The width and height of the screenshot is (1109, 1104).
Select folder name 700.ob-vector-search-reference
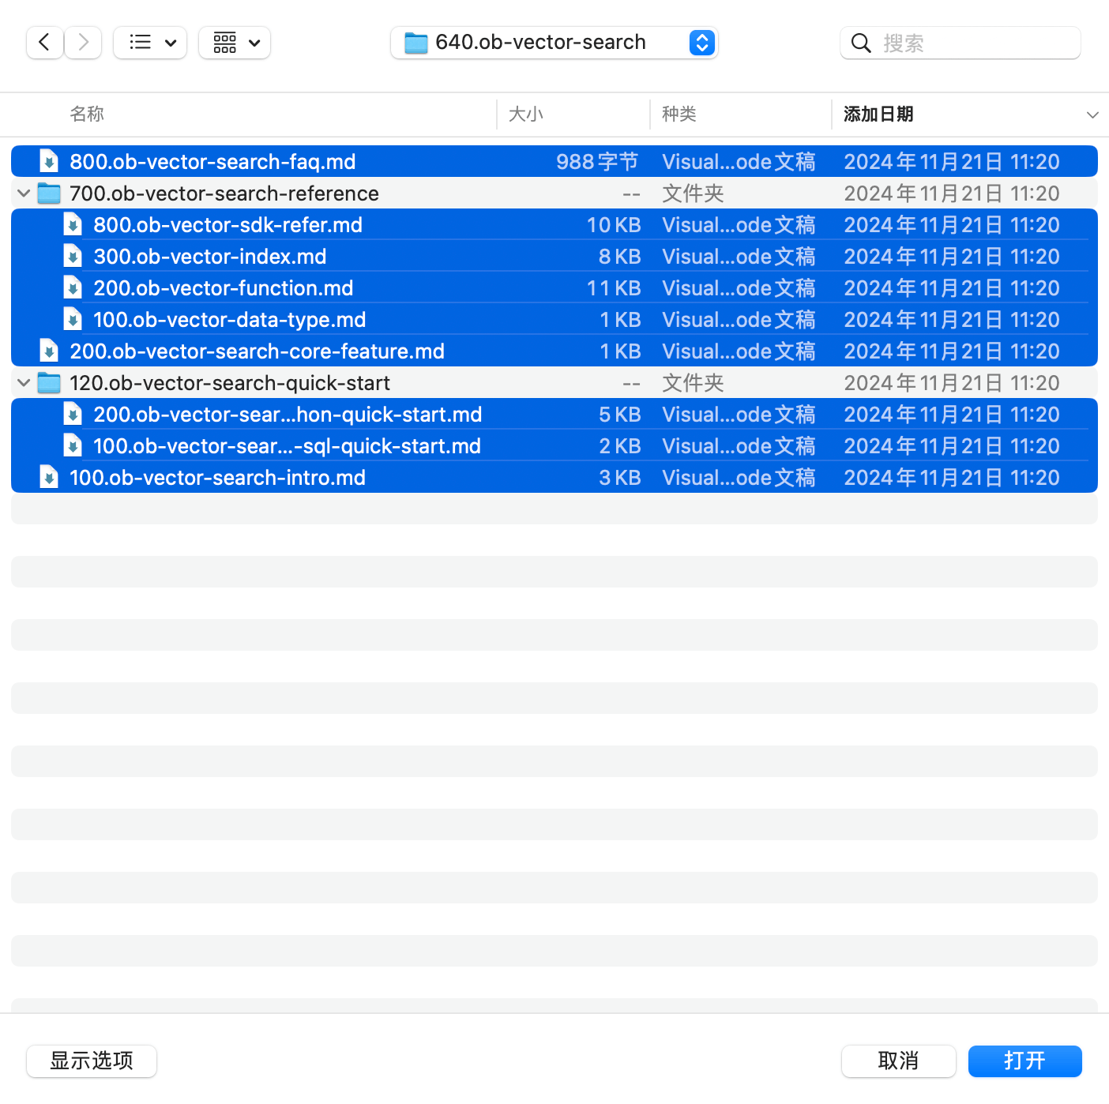(224, 193)
